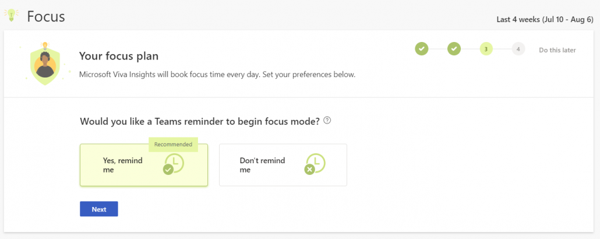The image size is (600, 239).
Task: Click the "Do this later" link
Action: 557,50
